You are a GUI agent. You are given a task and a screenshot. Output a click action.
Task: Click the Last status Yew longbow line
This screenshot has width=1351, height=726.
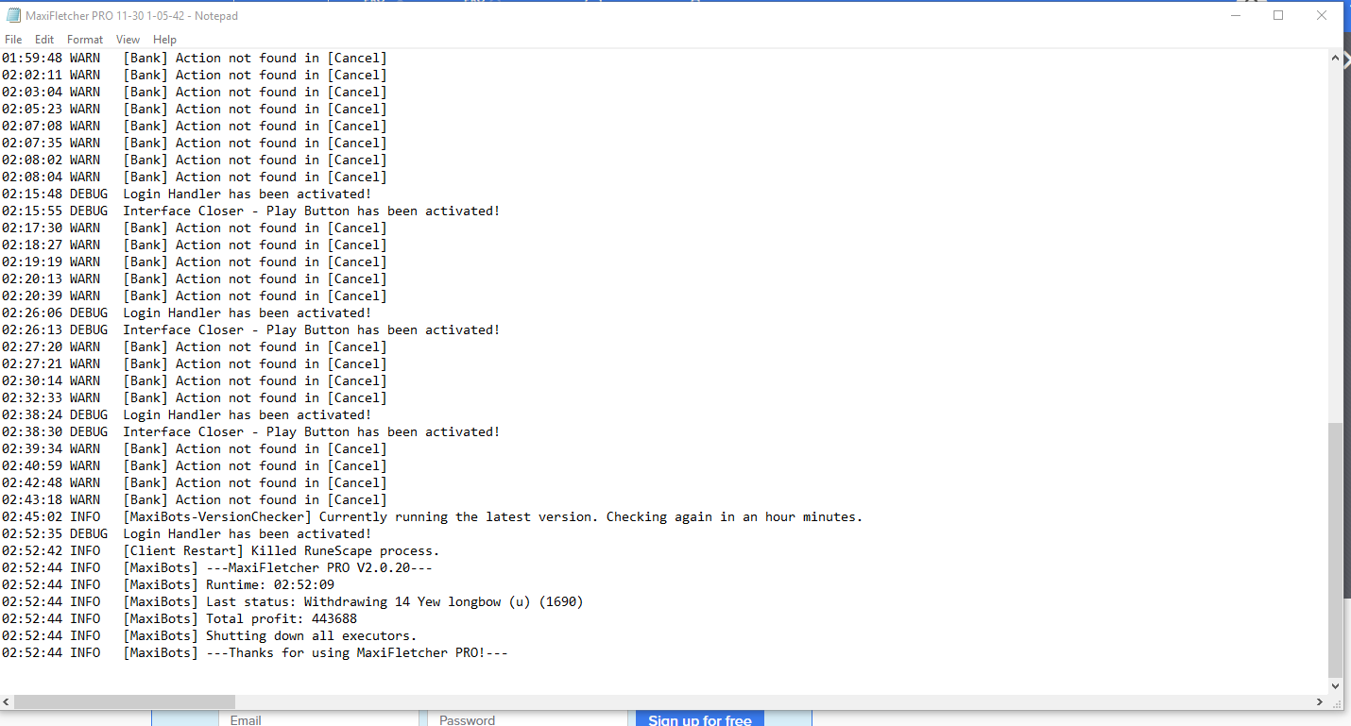[293, 601]
